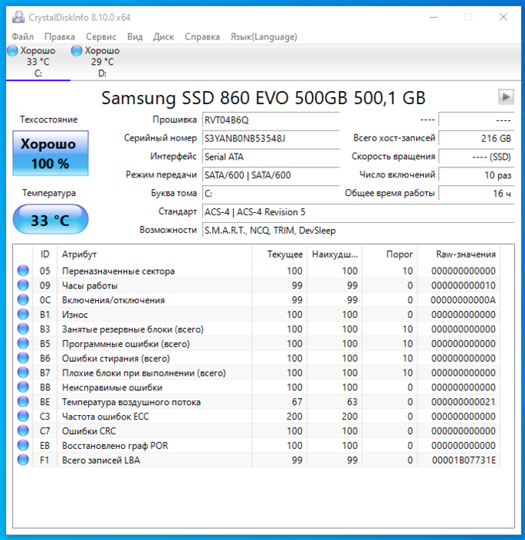525x540 pixels.
Task: Click the 33 °C temperature indicator
Action: pyautogui.click(x=50, y=221)
